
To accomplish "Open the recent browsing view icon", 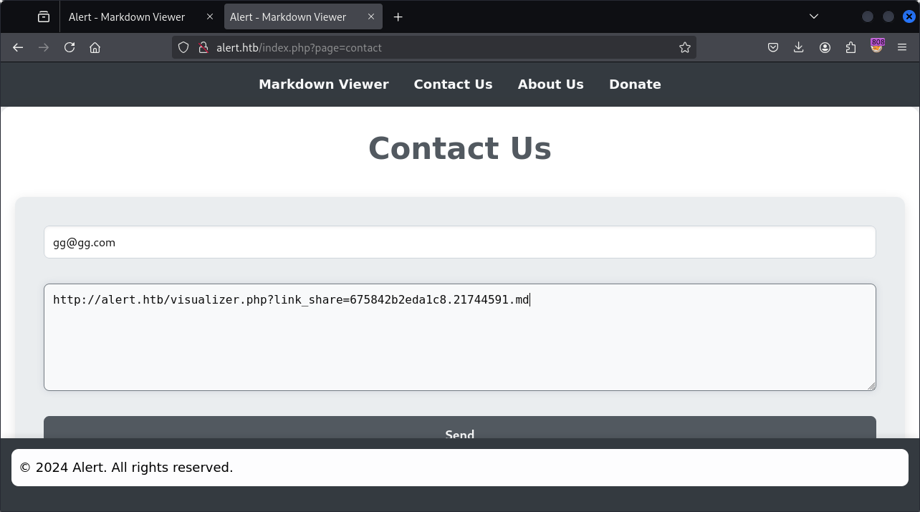I will [44, 16].
